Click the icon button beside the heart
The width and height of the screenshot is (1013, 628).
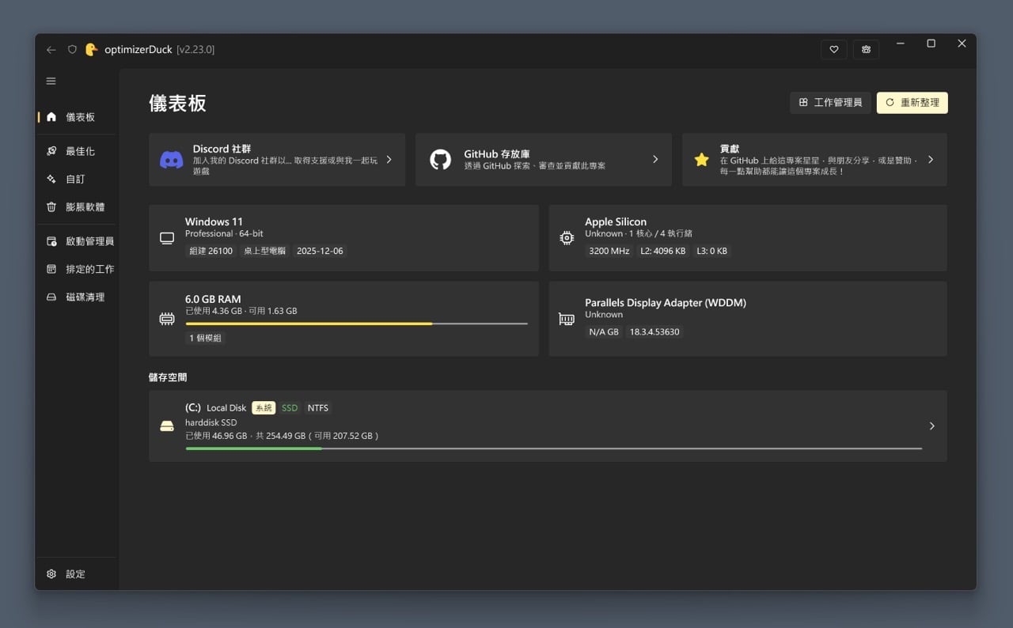pyautogui.click(x=867, y=49)
